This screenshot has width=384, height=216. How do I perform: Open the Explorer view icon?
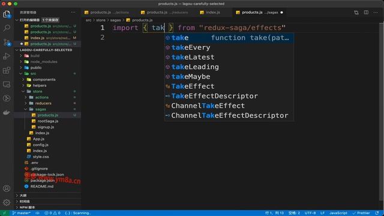point(7,14)
